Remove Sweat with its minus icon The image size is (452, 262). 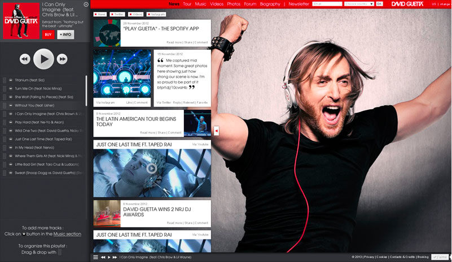11,173
